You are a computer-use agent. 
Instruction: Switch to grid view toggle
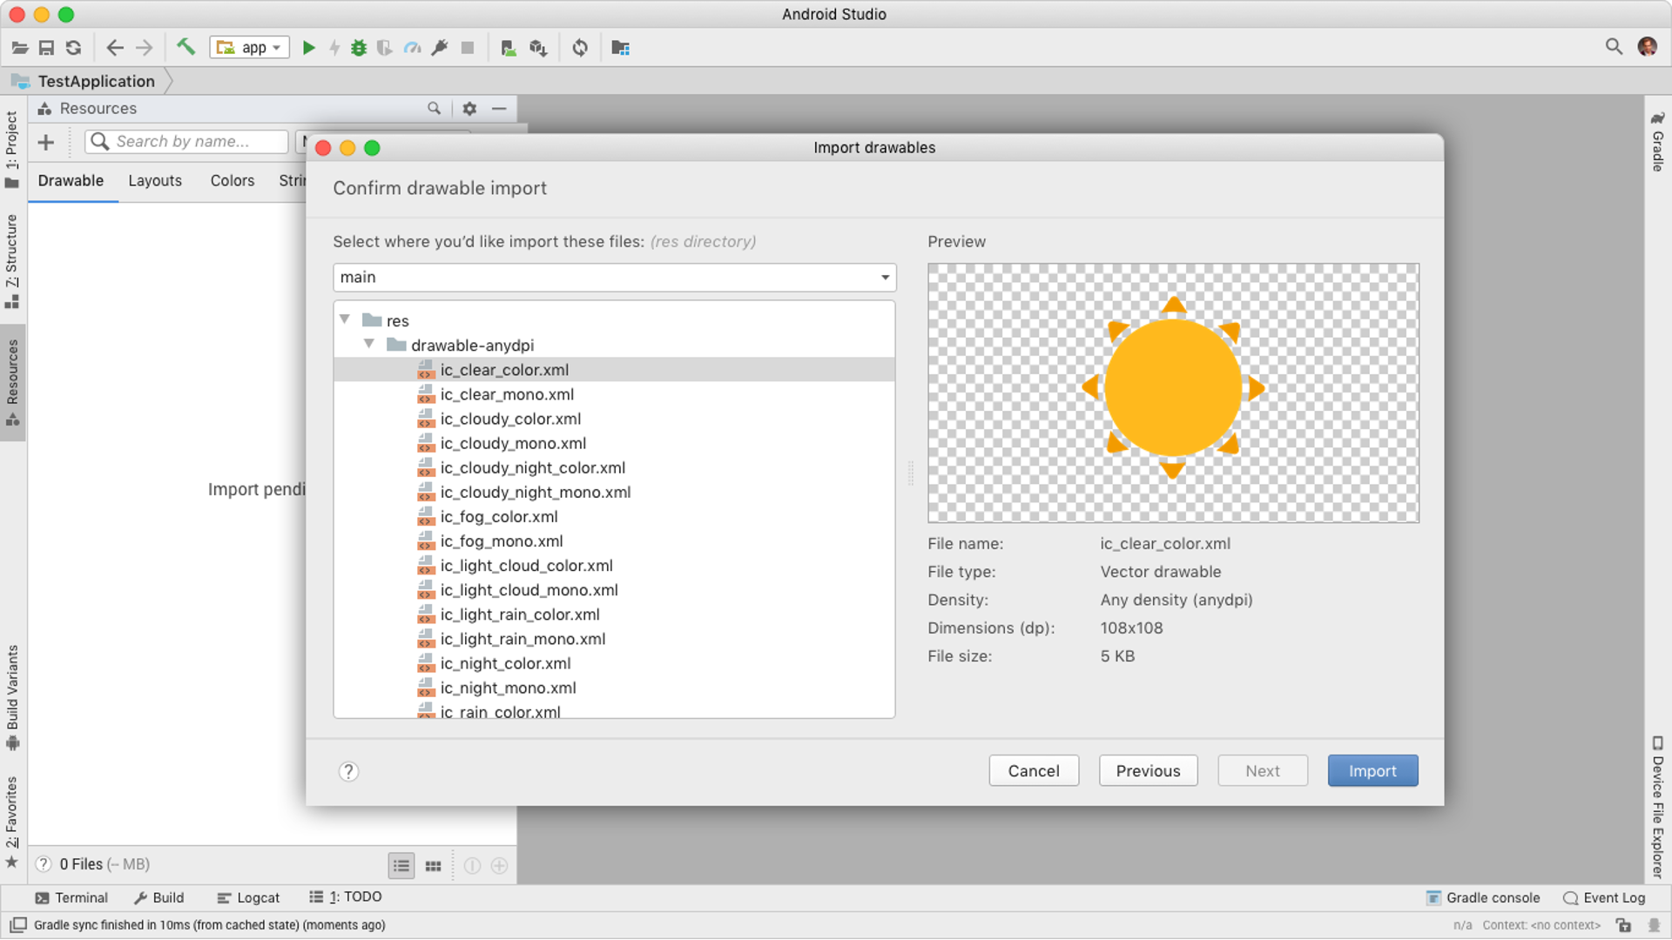(433, 865)
